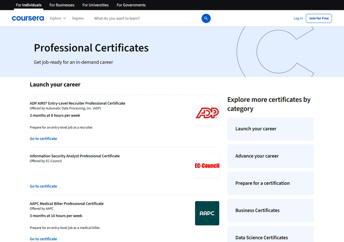Select Prepare for a certification category card
This screenshot has height=242, width=344.
pyautogui.click(x=271, y=183)
